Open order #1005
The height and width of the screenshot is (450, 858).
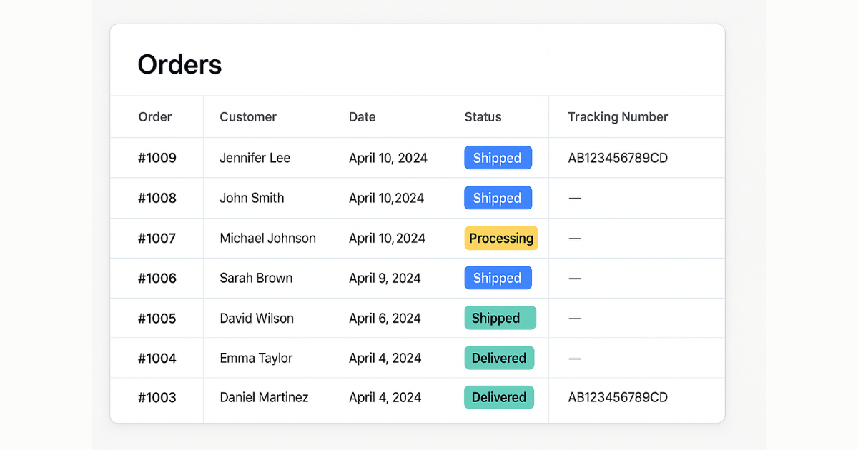(x=157, y=318)
